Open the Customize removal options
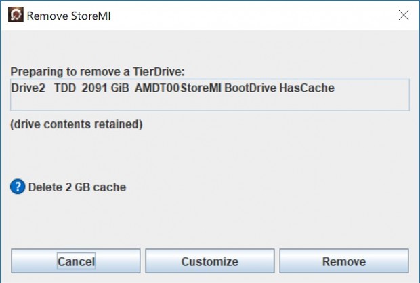The width and height of the screenshot is (420, 283). pyautogui.click(x=210, y=261)
